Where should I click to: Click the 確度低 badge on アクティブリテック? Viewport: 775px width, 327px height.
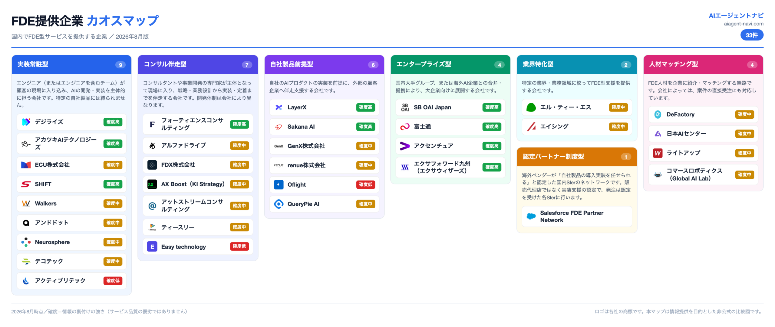(x=113, y=281)
